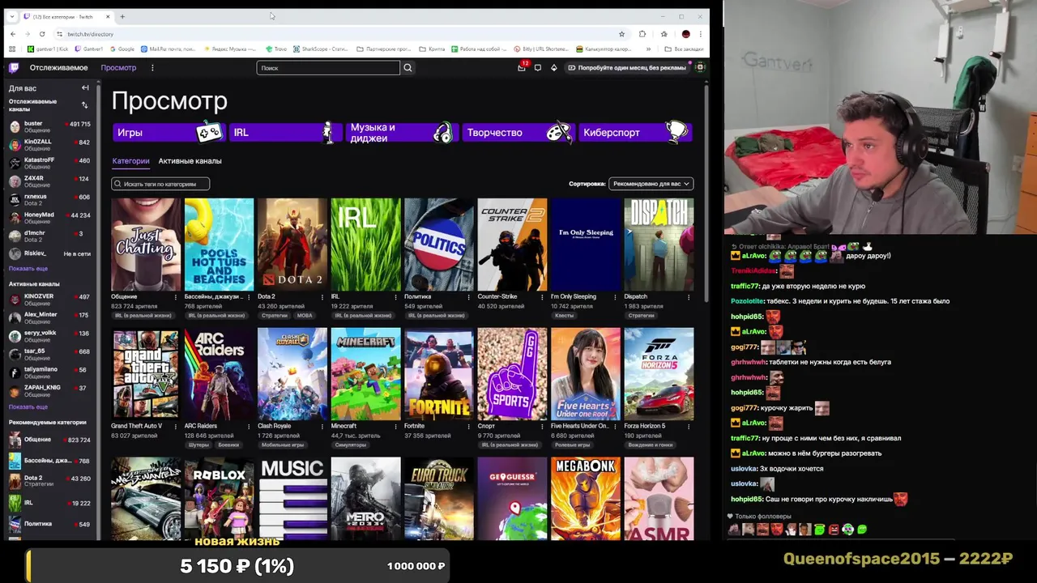Click the Twitch search input field
1037x583 pixels.
point(328,68)
